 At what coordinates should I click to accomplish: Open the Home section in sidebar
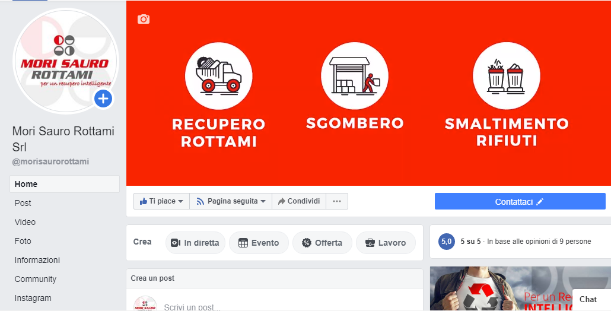tap(65, 184)
